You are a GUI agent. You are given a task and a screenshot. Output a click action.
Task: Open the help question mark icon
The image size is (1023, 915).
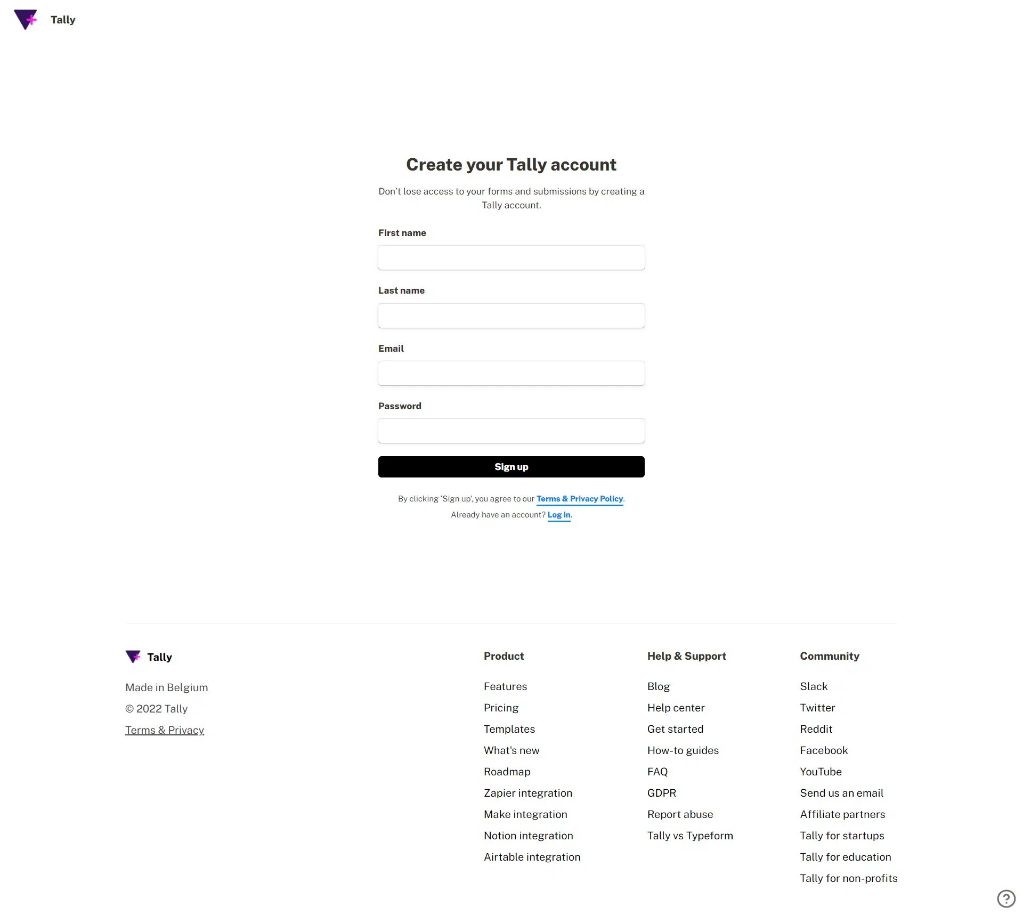coord(1006,898)
